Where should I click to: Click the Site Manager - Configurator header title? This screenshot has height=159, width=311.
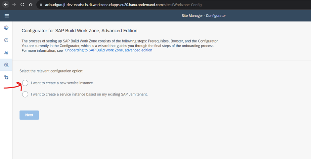point(204,16)
